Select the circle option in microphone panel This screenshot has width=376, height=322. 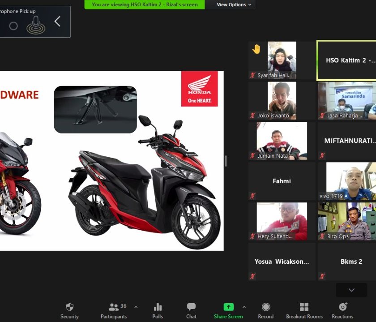tap(13, 26)
